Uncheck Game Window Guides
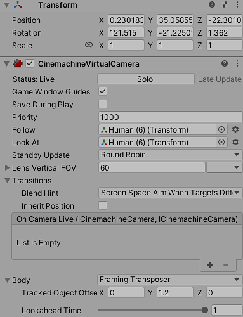243x317 pixels. click(103, 91)
